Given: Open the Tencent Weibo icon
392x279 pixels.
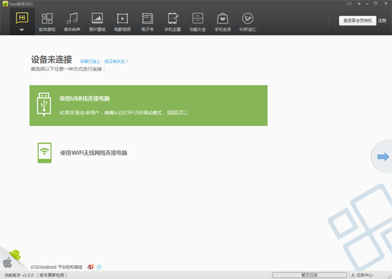Looking at the screenshot, I should pos(99,267).
